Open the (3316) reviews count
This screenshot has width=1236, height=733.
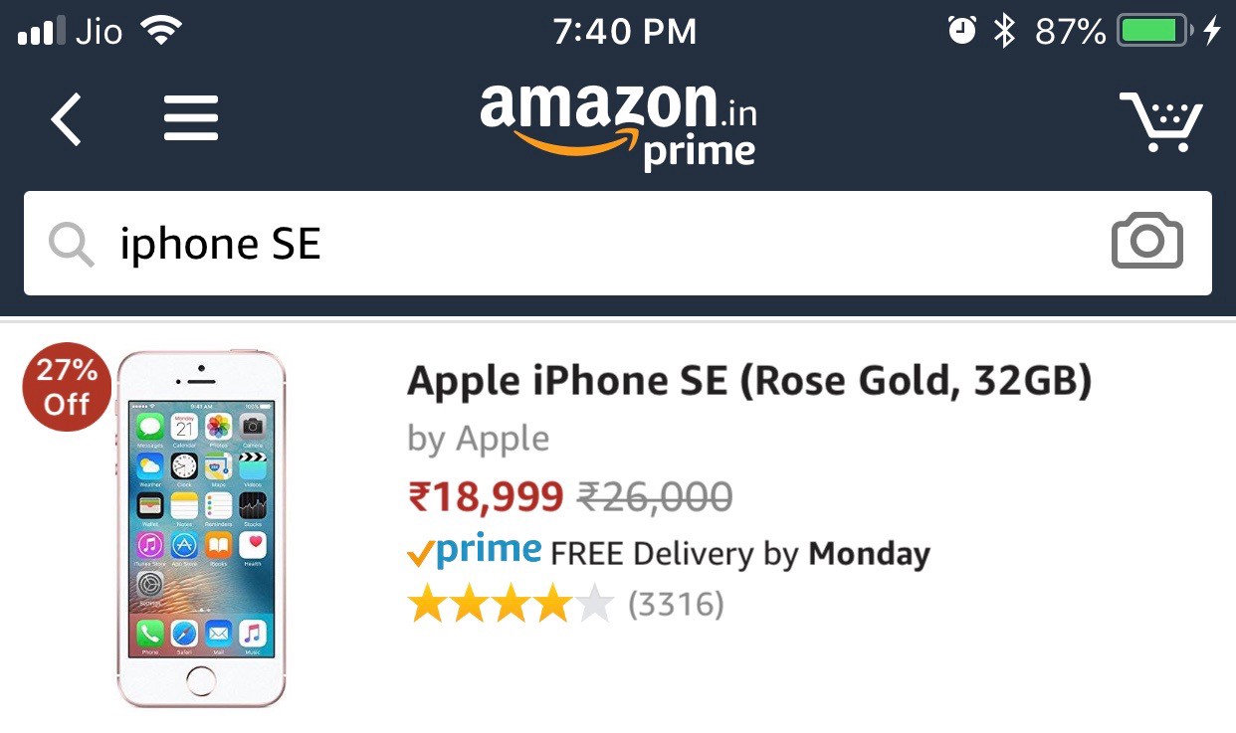click(x=675, y=605)
